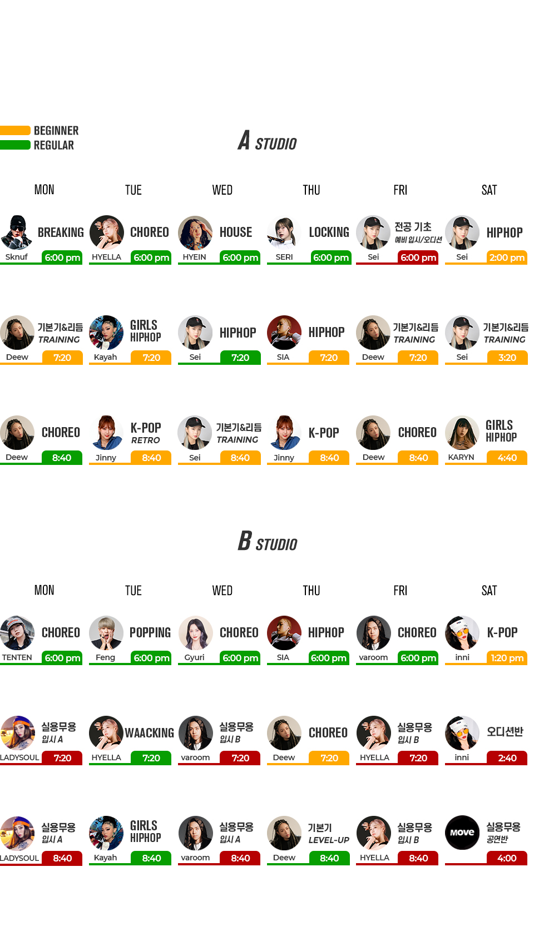This screenshot has width=534, height=951.
Task: Click the 기본기 LEVEL-UP class title
Action: (x=329, y=834)
